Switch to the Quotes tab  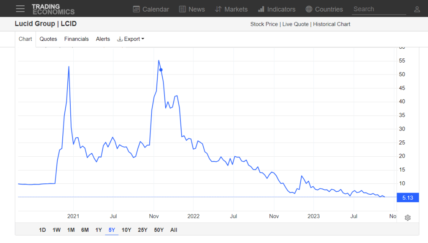coord(48,39)
